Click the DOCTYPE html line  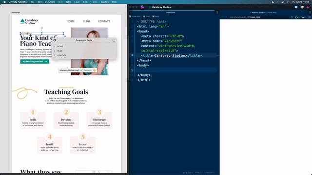pos(152,21)
